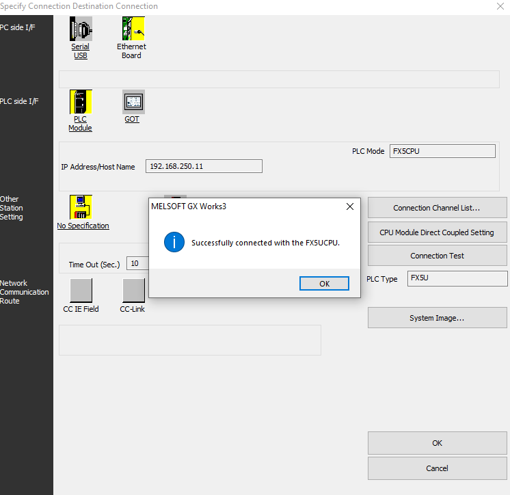510x495 pixels.
Task: Click the PLC Mode label
Action: [368, 151]
